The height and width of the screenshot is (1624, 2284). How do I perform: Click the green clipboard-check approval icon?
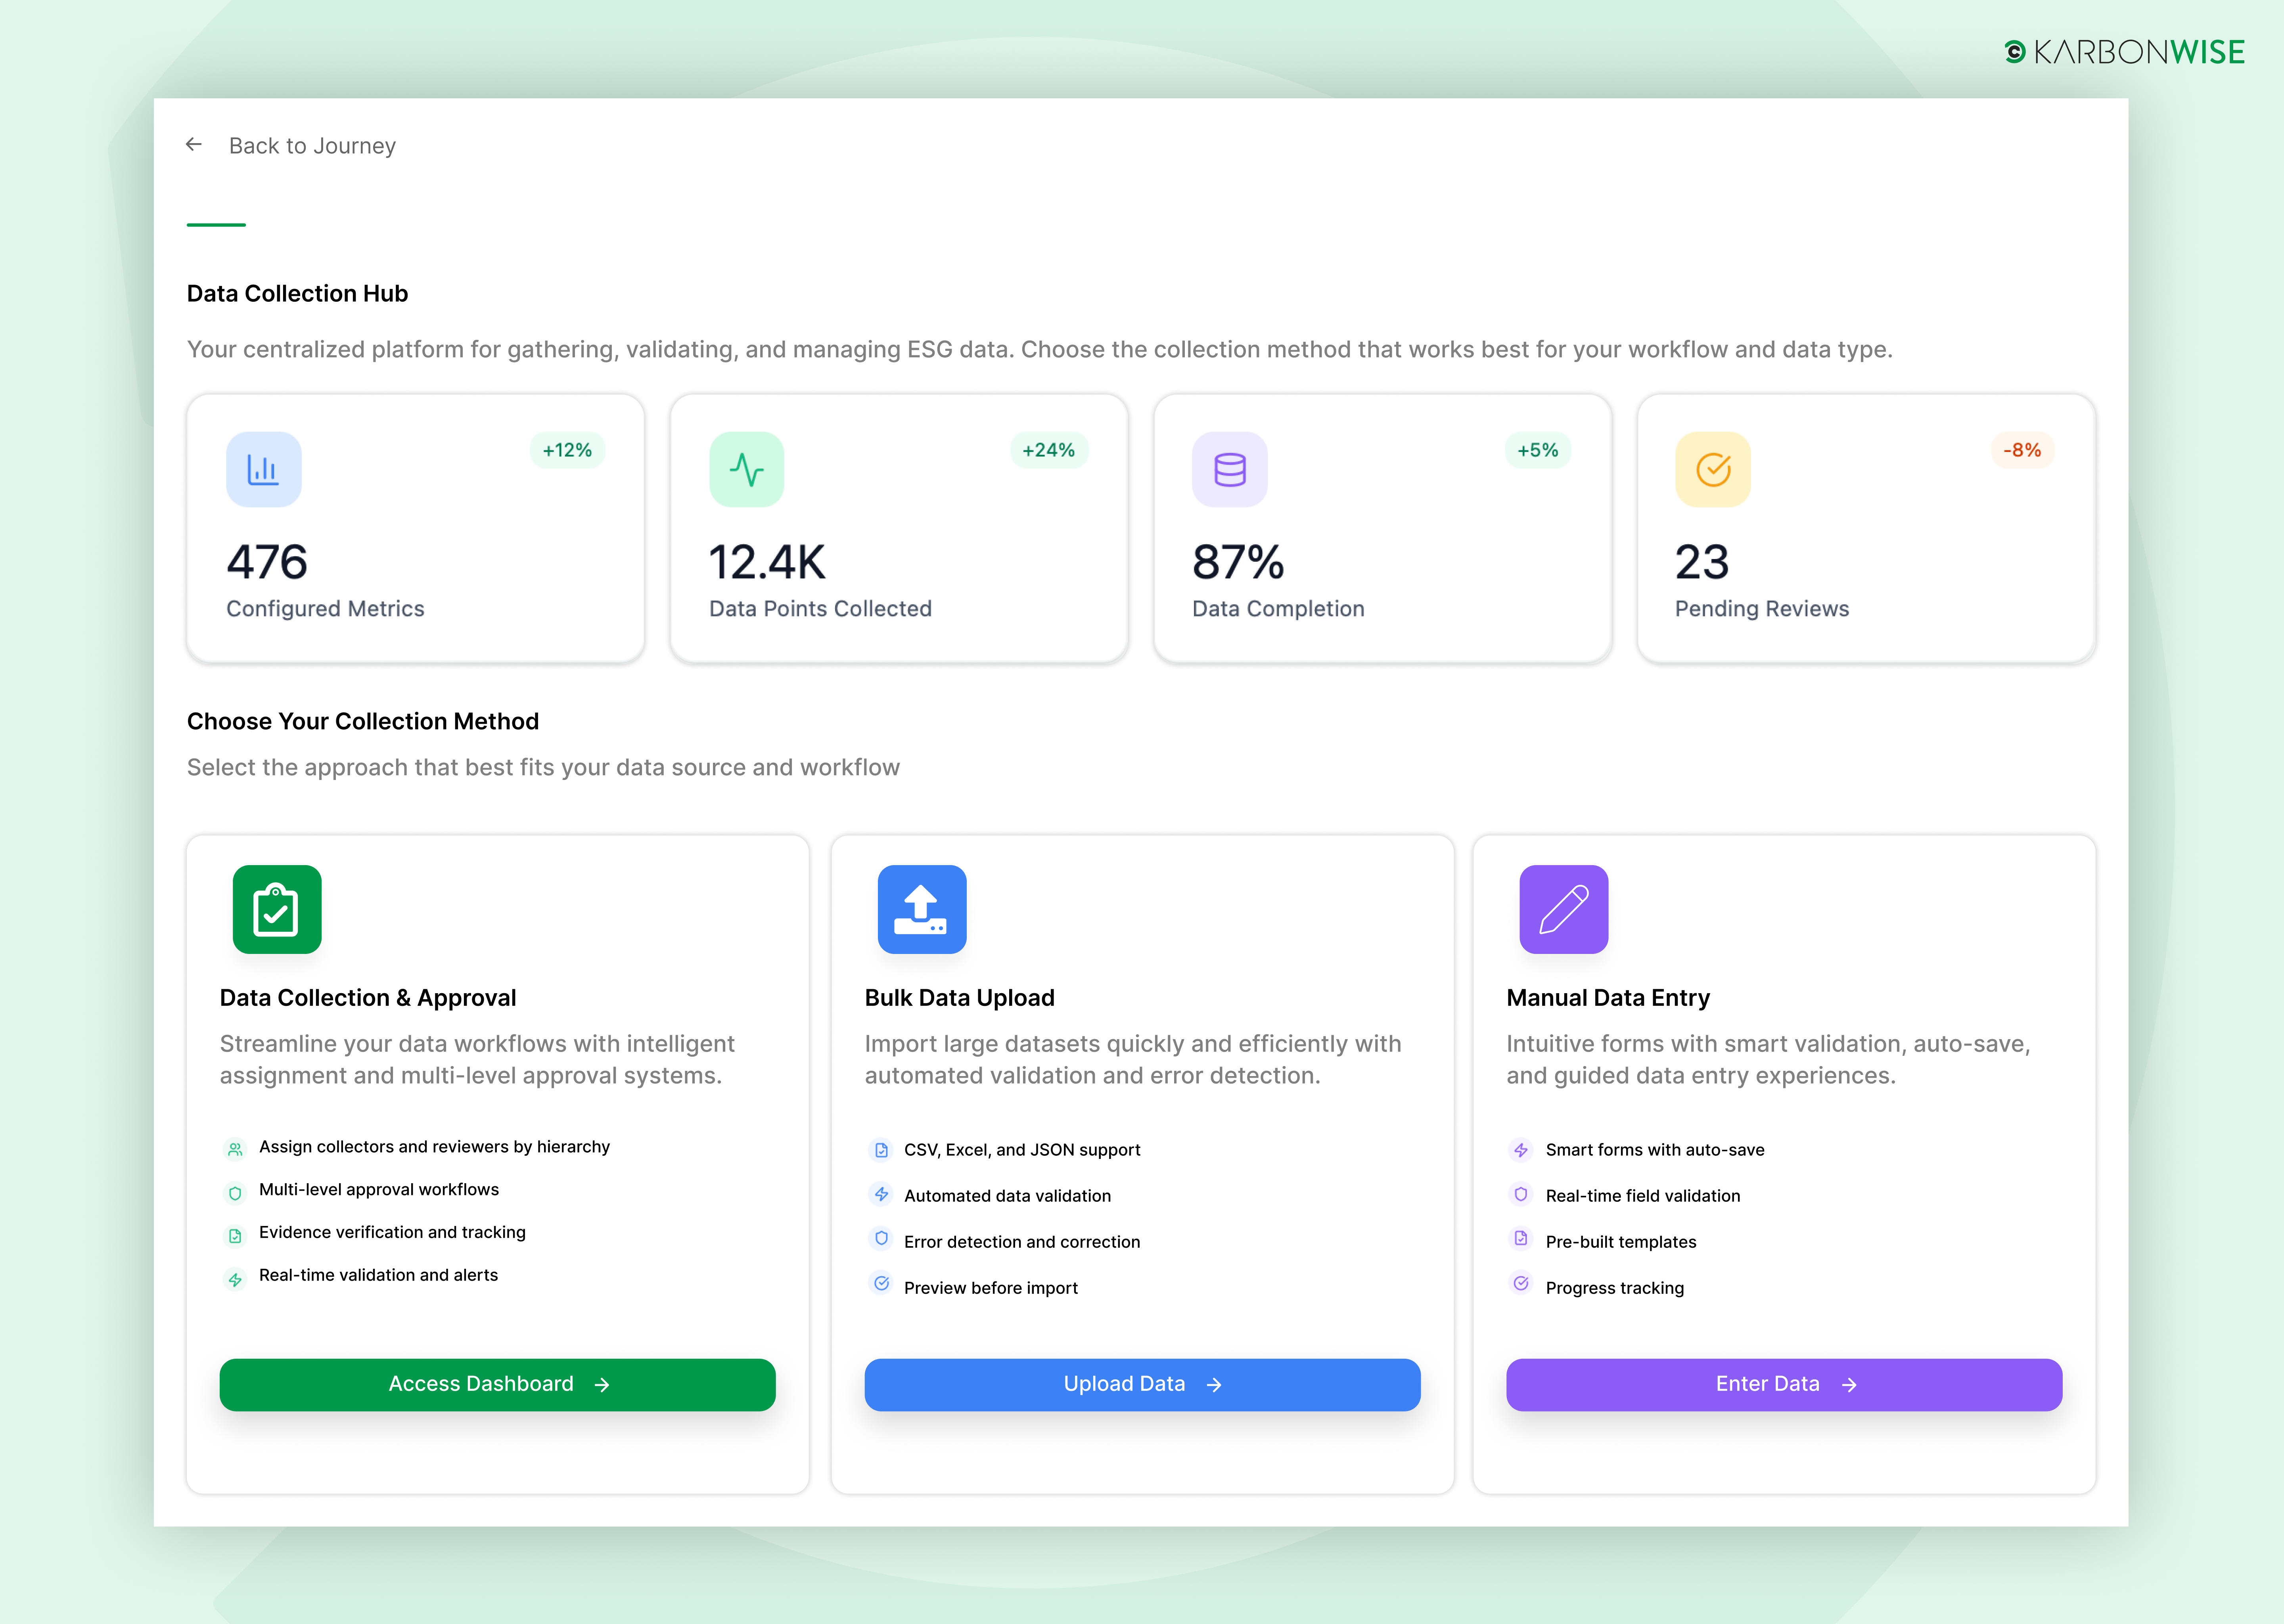pyautogui.click(x=277, y=909)
